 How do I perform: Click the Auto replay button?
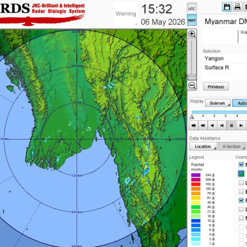[241, 103]
